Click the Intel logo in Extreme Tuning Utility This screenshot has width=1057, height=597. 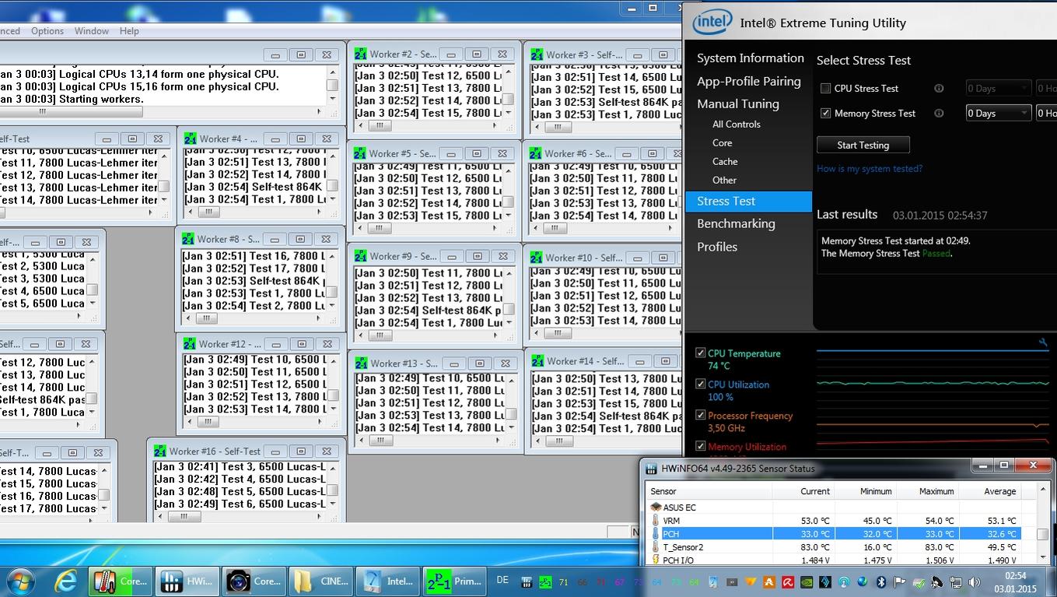click(712, 23)
